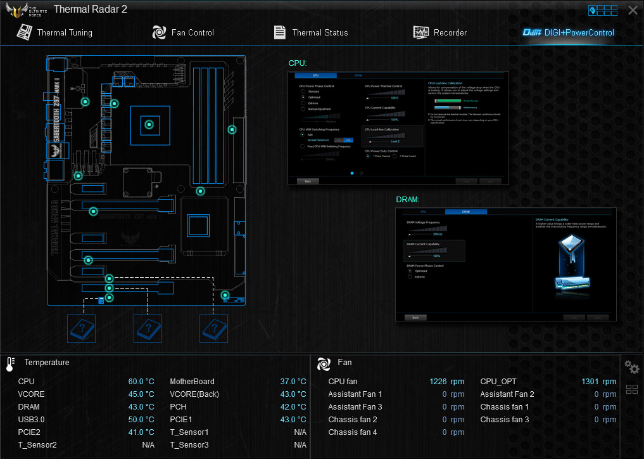This screenshot has height=459, width=644.
Task: Select the sensor dot in the motherboard's bottom-right corner
Action: pos(225,295)
